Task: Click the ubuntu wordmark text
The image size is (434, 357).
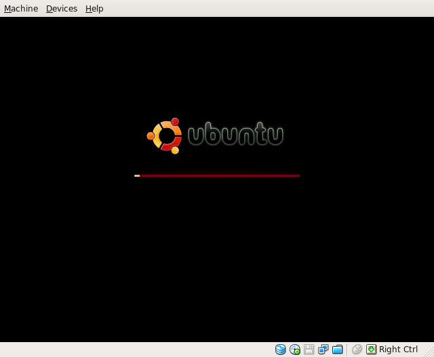Action: click(x=235, y=134)
